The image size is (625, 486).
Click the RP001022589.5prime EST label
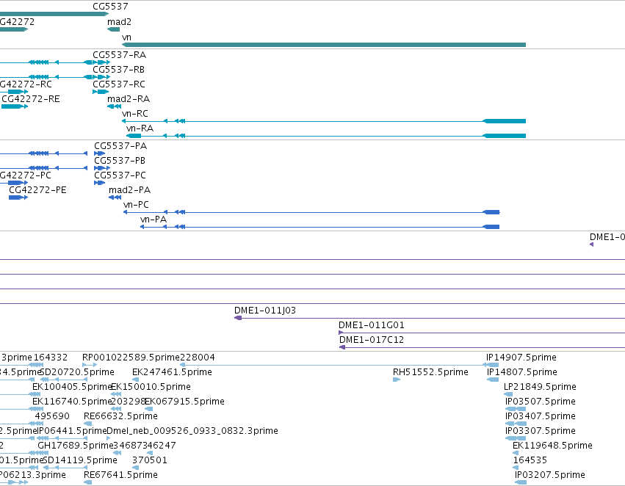tap(131, 358)
